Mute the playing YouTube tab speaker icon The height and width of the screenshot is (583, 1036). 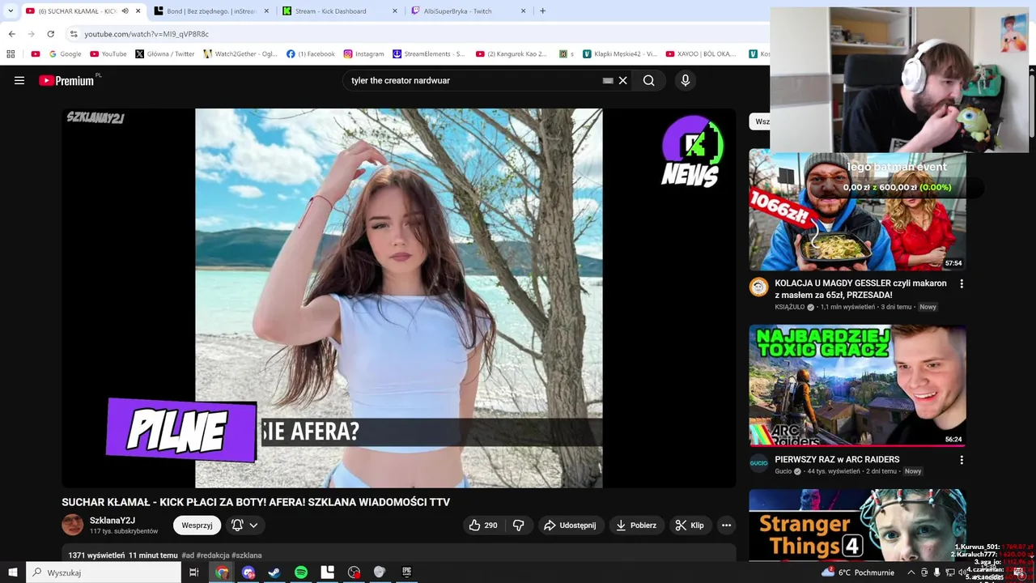(125, 11)
